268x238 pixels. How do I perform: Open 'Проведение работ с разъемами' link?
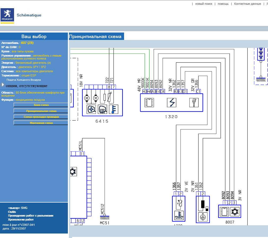click(30, 216)
